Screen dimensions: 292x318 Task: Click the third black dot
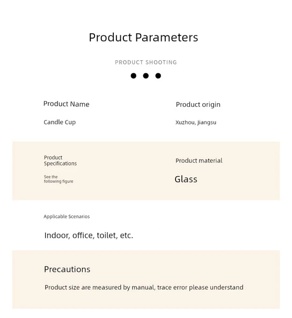158,76
